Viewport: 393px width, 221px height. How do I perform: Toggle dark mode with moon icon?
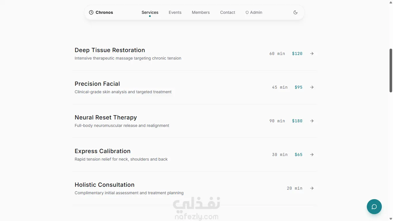coord(295,12)
